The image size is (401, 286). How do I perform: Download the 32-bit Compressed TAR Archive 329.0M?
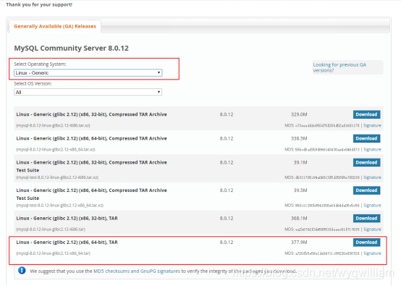click(x=366, y=114)
